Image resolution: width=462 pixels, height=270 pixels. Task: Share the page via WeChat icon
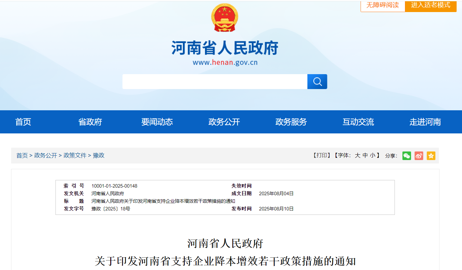[407, 156]
